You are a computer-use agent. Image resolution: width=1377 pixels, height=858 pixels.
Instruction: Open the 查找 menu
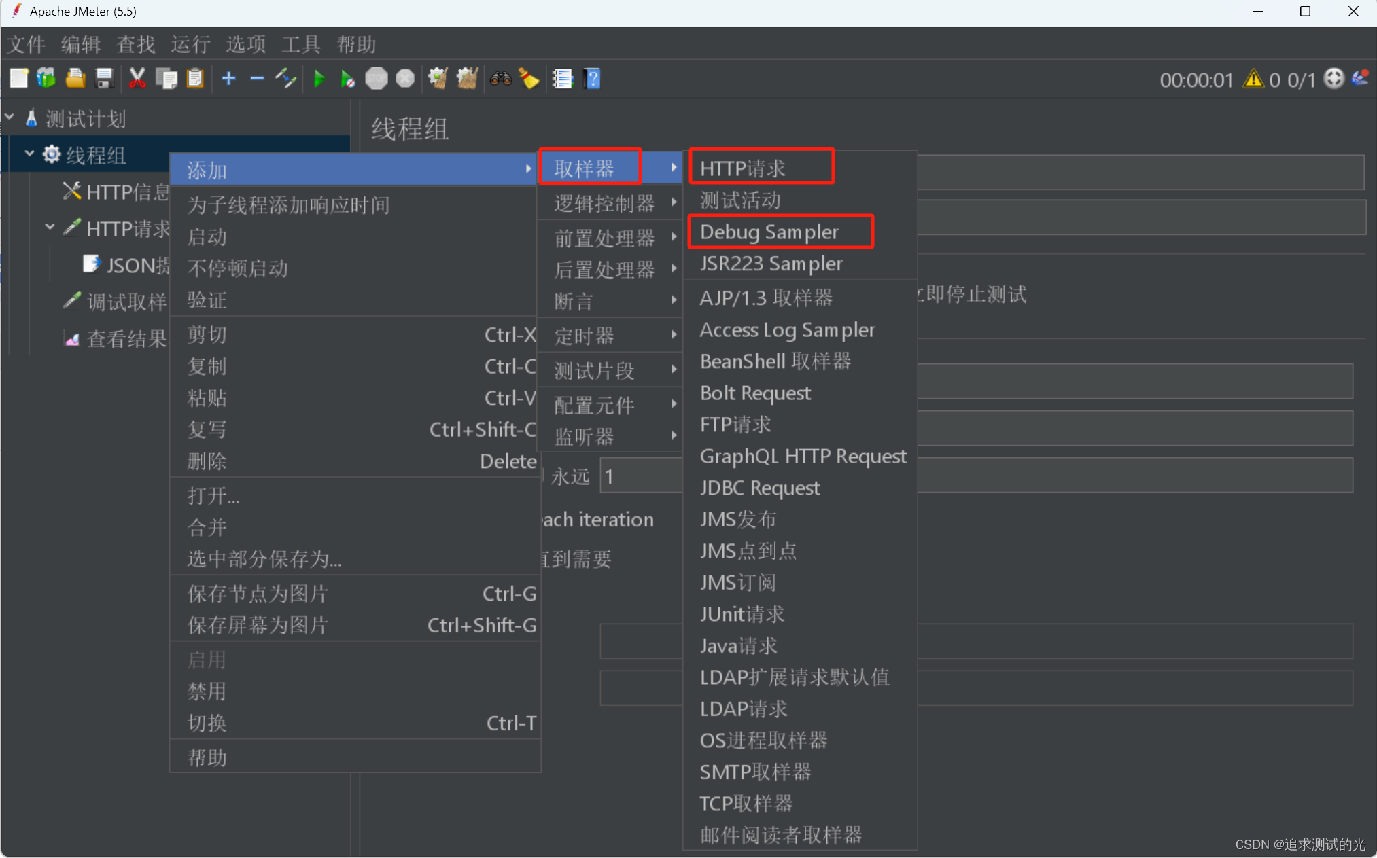click(136, 45)
